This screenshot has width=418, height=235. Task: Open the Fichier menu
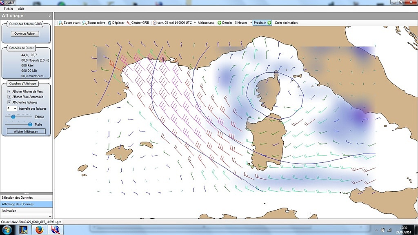point(8,9)
